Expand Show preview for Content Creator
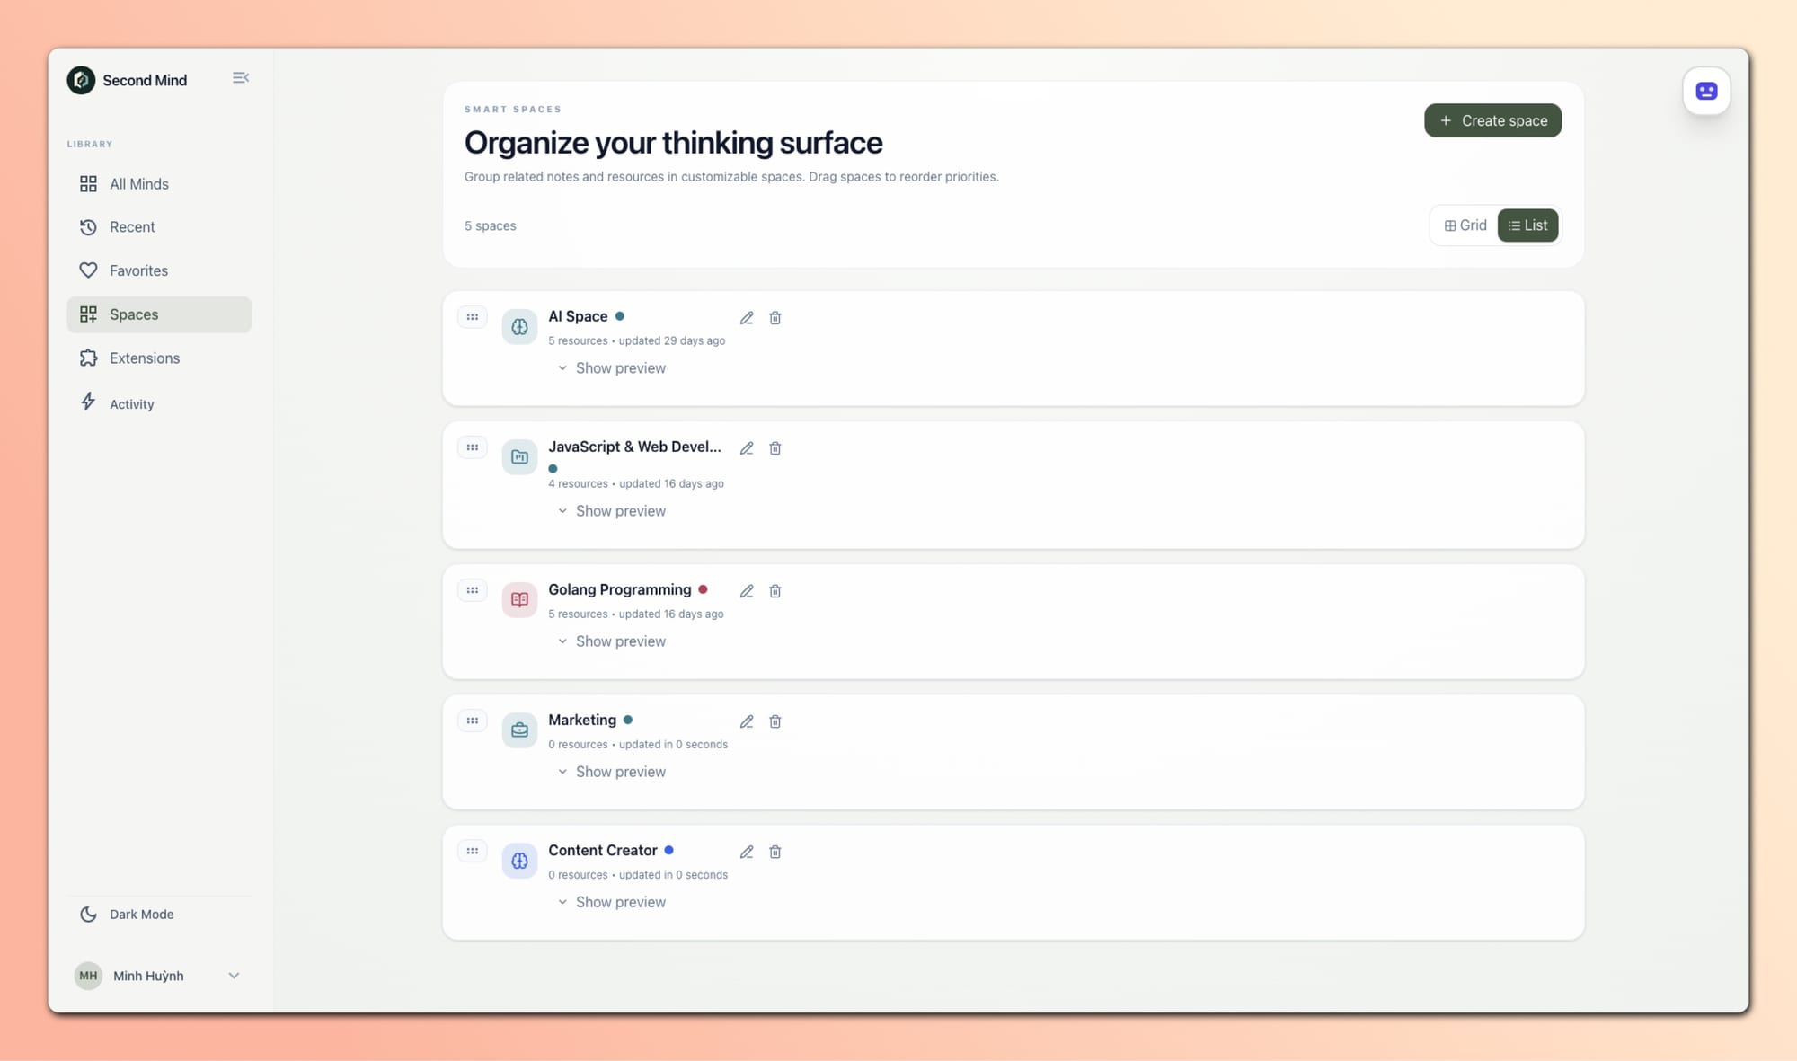1797x1061 pixels. tap(612, 902)
